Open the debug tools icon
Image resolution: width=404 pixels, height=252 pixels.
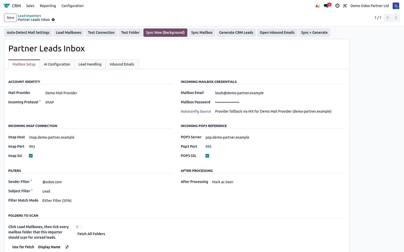(345, 6)
